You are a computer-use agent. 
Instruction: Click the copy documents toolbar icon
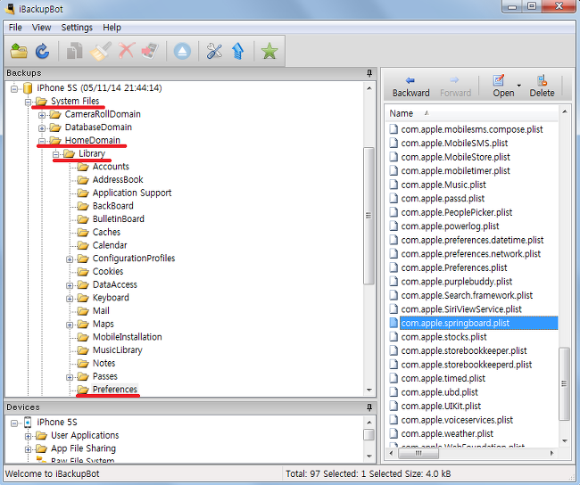pyautogui.click(x=74, y=51)
